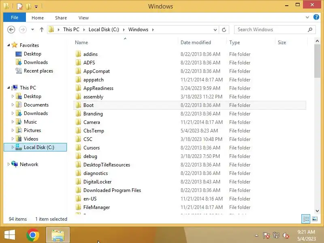324x243 pixels.
Task: Open Desktop under Favorites
Action: point(32,54)
